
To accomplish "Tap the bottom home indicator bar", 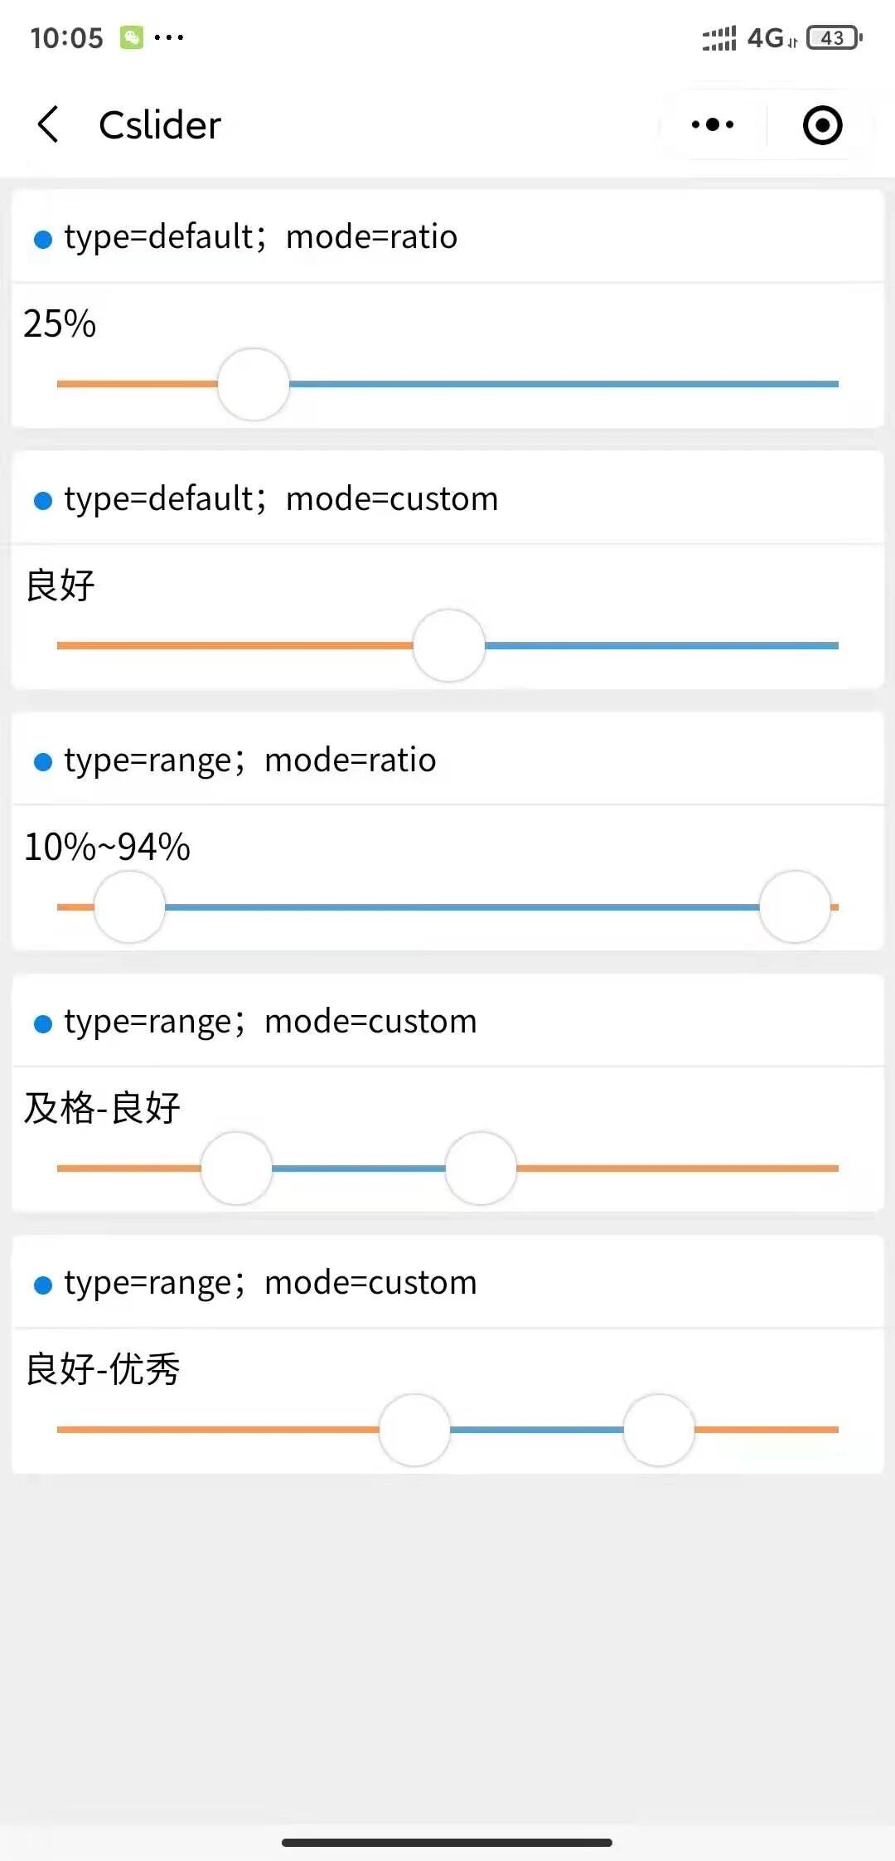I will (x=447, y=1842).
